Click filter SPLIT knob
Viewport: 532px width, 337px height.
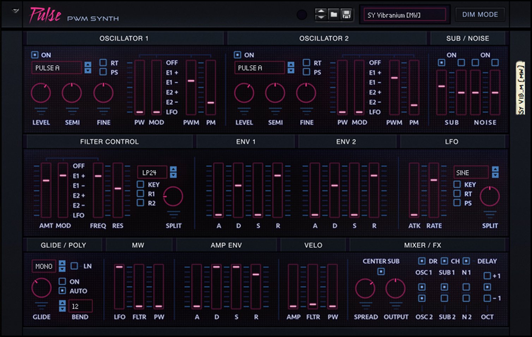173,196
